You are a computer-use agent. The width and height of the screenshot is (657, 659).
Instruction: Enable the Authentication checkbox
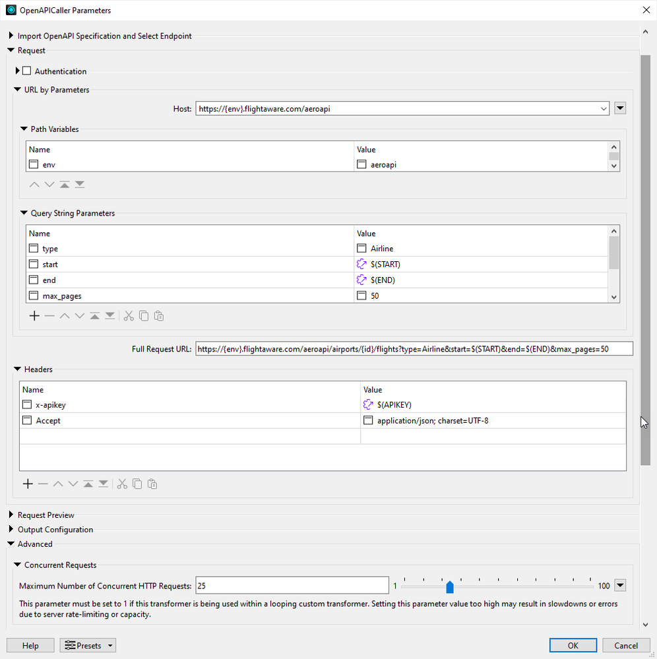(x=27, y=71)
